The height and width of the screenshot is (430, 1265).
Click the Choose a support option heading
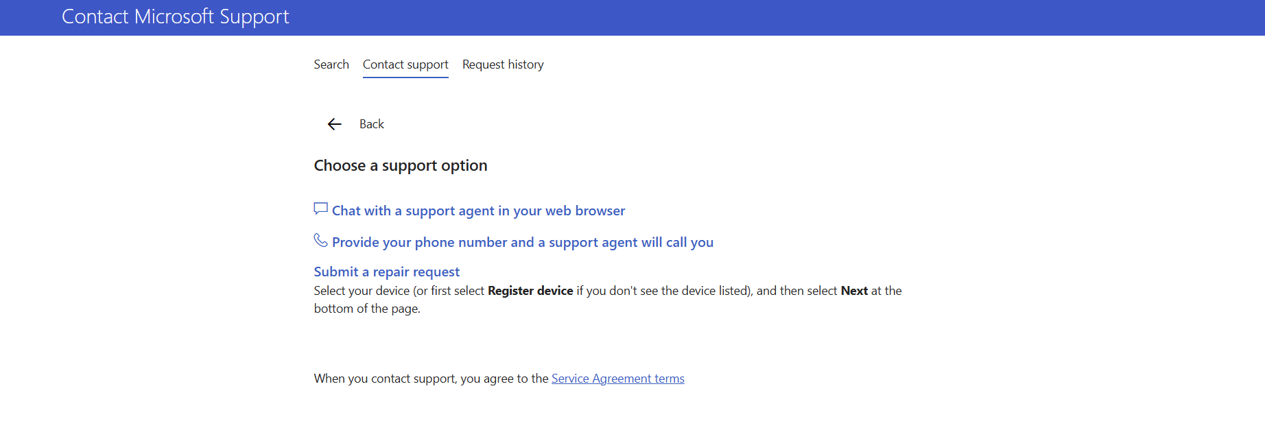[x=401, y=166]
